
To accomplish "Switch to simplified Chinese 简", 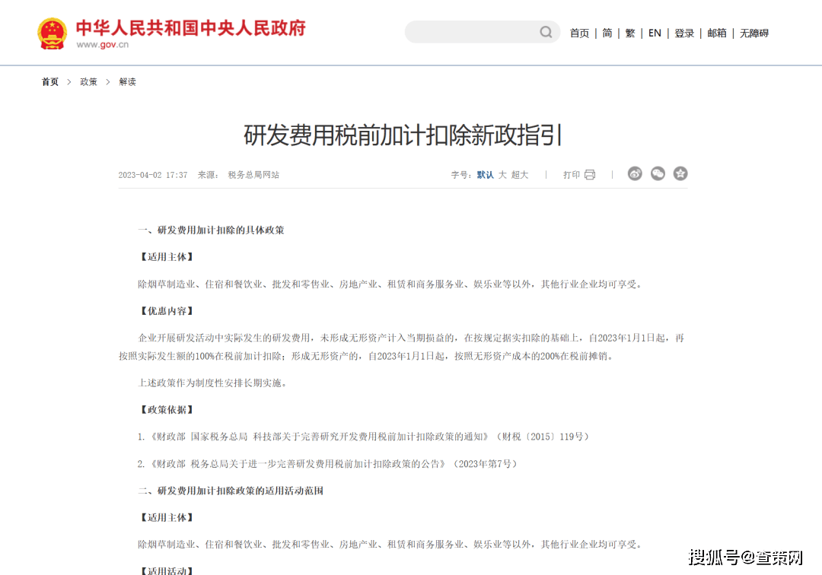I will click(x=607, y=33).
